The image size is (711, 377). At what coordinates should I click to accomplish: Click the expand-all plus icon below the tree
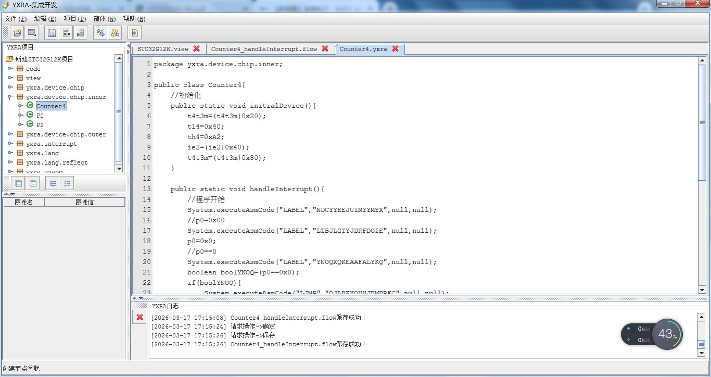[x=18, y=183]
